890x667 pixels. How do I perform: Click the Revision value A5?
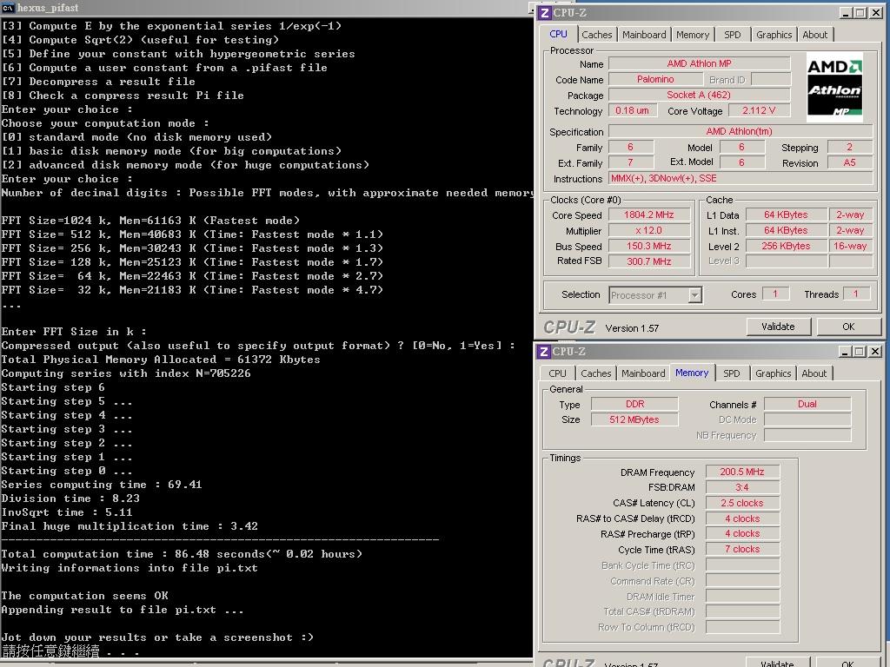point(850,162)
